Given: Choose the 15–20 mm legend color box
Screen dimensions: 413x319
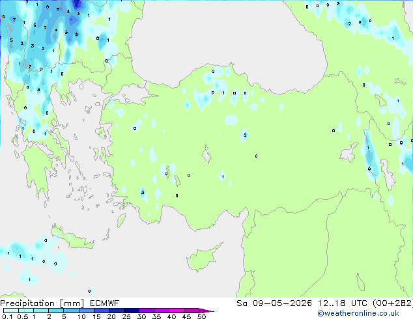Looking at the screenshot, I should [102, 311].
